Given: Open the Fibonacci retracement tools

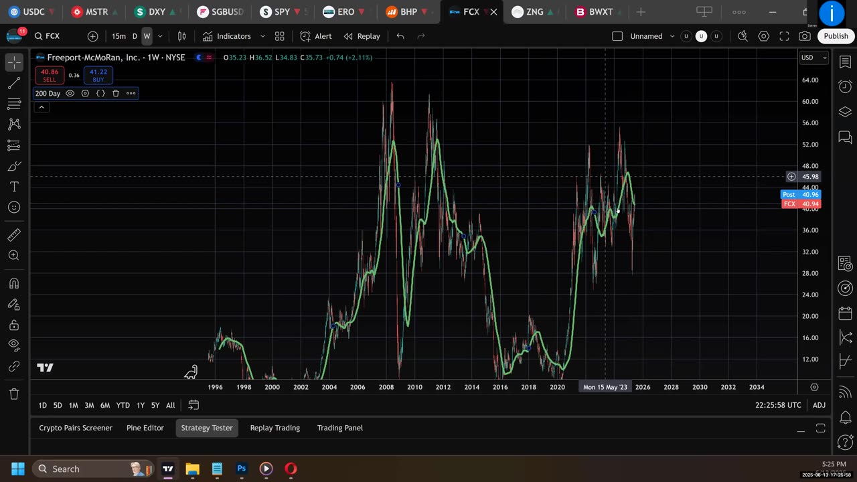Looking at the screenshot, I should (x=14, y=104).
